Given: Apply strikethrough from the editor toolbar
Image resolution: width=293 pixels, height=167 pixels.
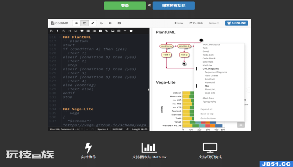Looking at the screenshot, I should pyautogui.click(x=64, y=31).
